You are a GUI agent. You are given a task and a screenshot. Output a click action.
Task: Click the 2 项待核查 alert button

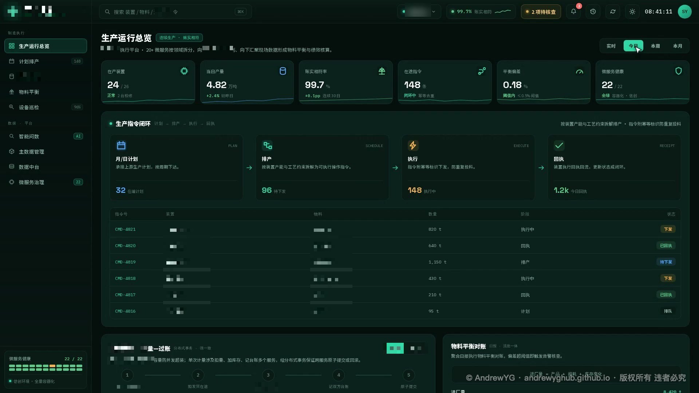541,12
